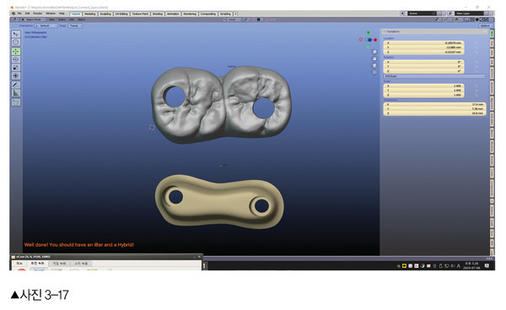Add a new workspace with plus button
The height and width of the screenshot is (310, 506).
[x=235, y=14]
